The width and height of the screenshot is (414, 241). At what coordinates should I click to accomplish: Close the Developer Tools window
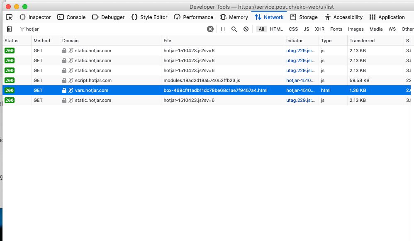click(x=8, y=7)
